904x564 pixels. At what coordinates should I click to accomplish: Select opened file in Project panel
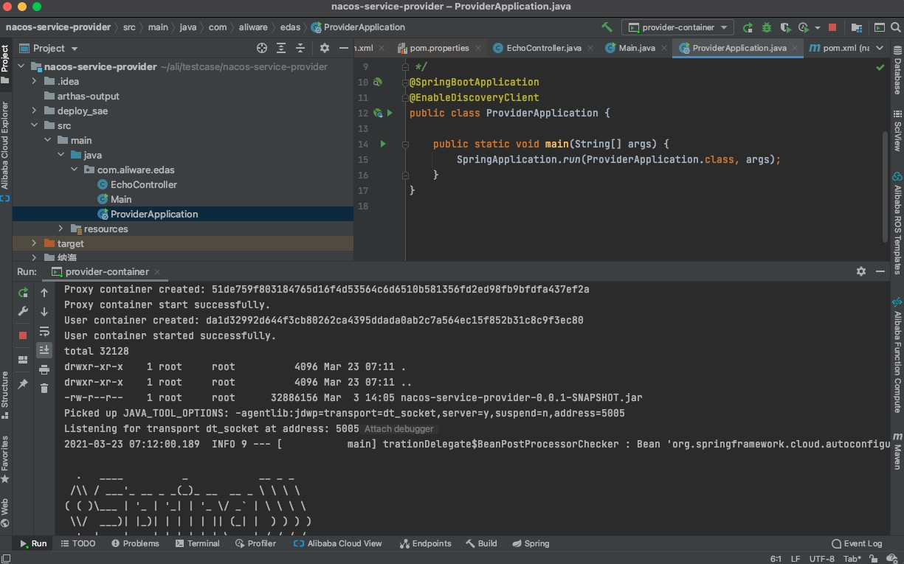[x=262, y=48]
